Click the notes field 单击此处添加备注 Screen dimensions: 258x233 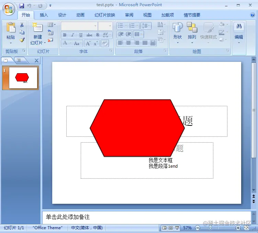coord(146,217)
